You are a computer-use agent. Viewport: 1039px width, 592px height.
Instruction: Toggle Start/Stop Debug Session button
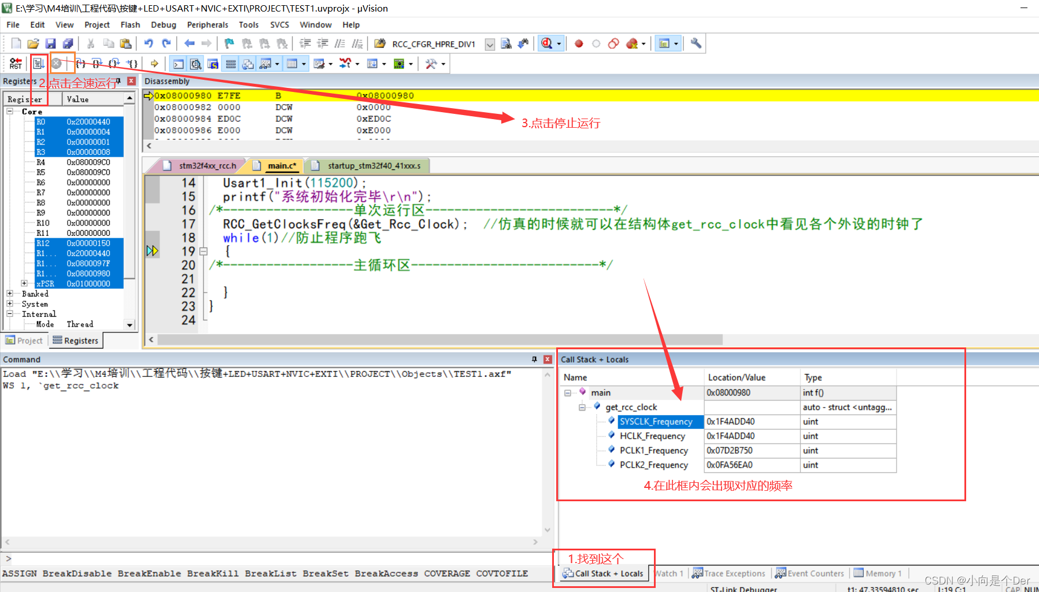pyautogui.click(x=547, y=43)
